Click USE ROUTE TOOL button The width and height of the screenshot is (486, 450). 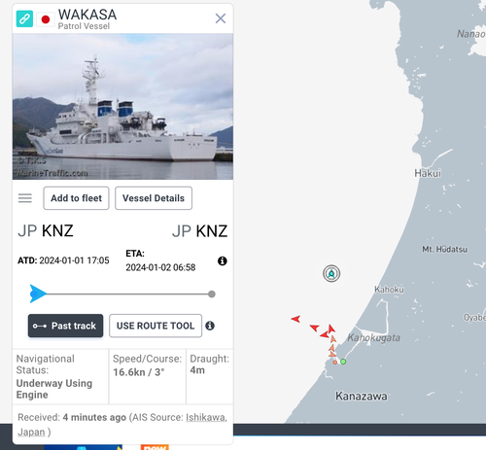coord(156,326)
